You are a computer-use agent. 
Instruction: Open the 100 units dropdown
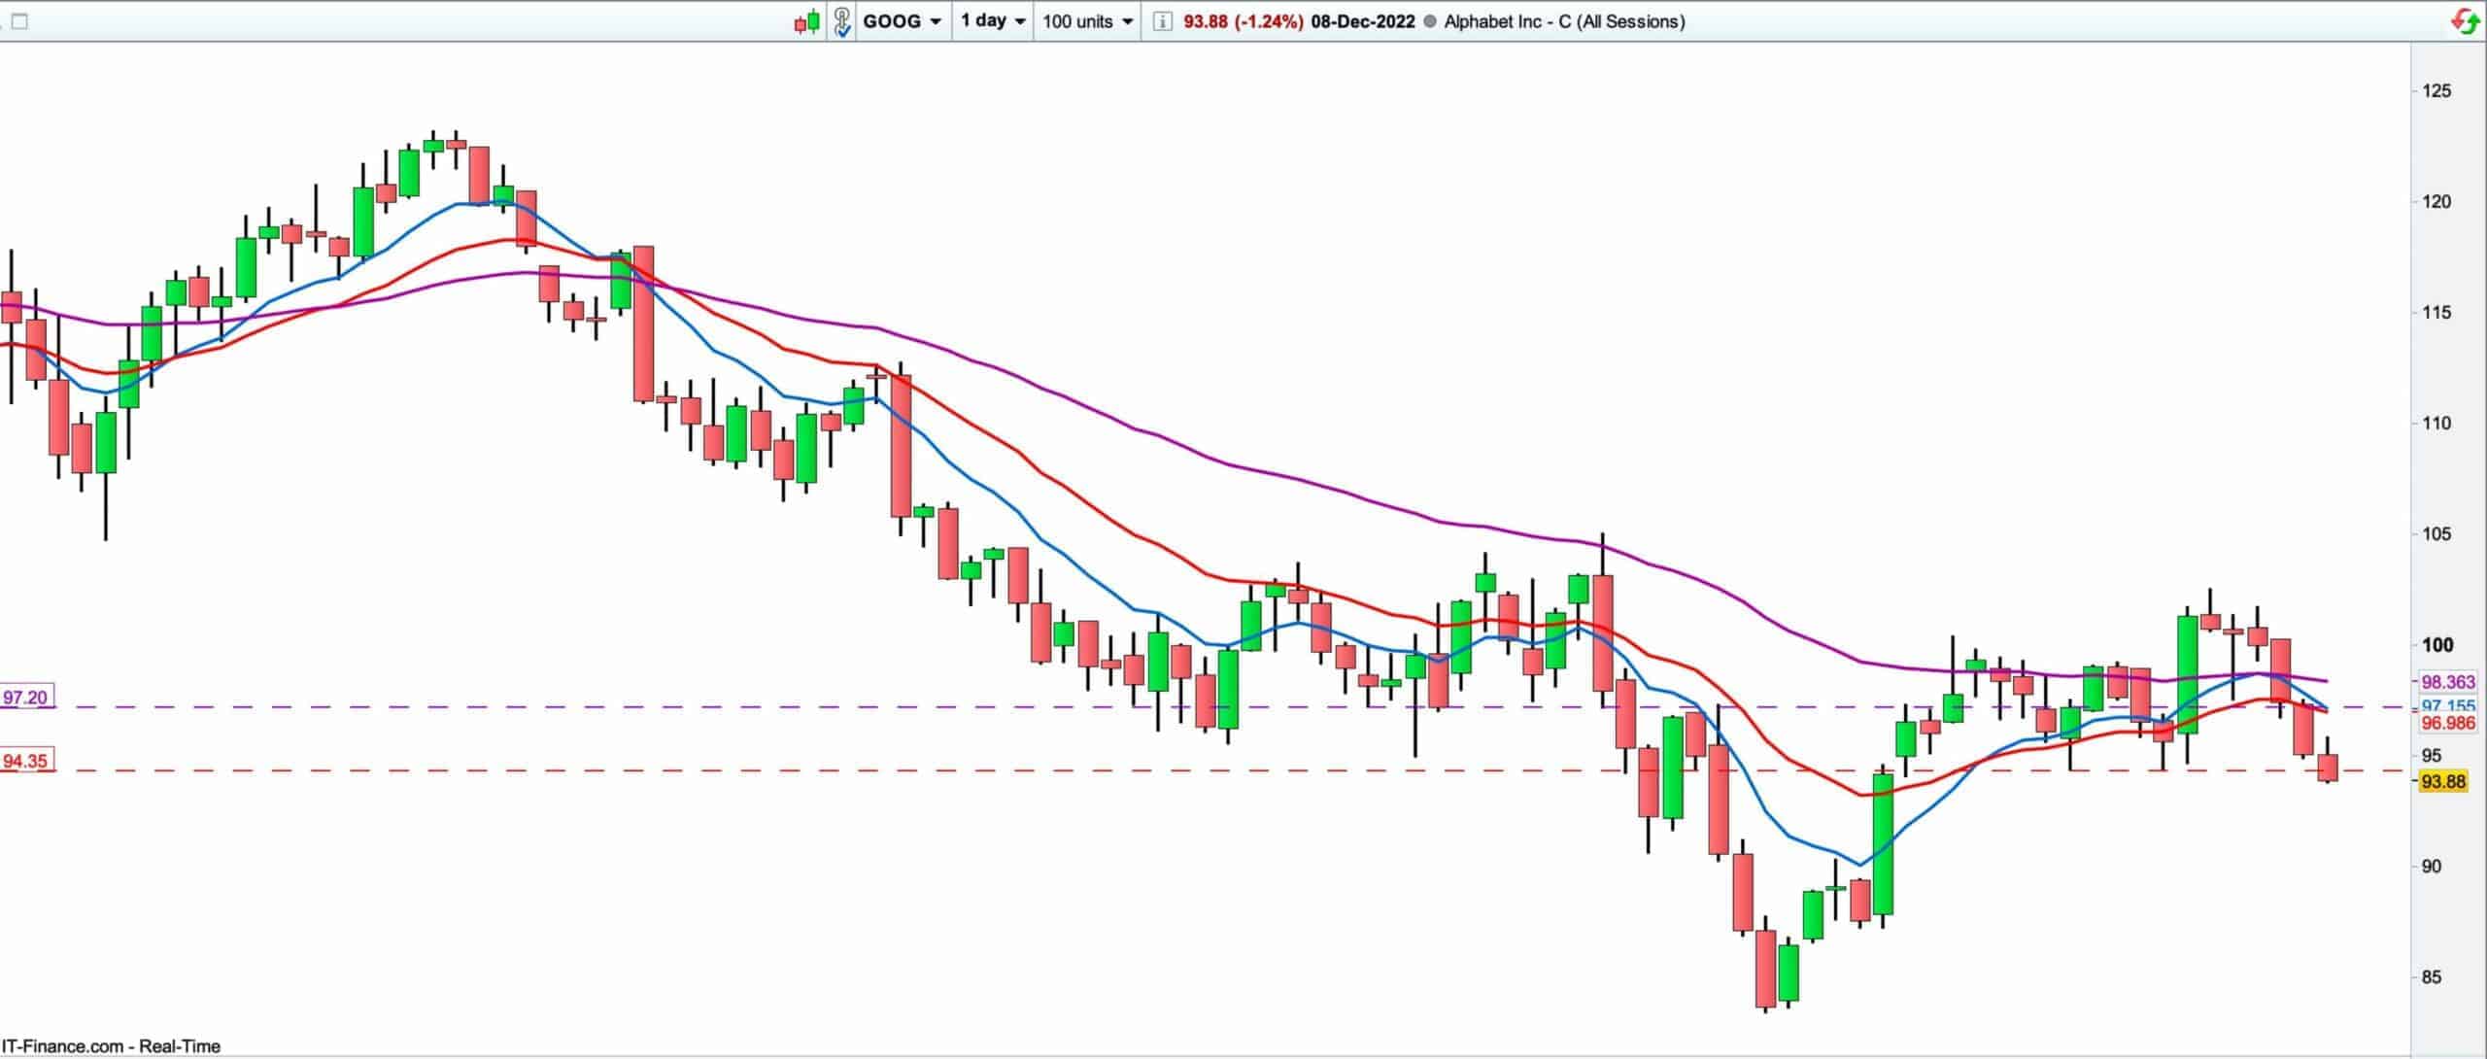coord(1087,21)
